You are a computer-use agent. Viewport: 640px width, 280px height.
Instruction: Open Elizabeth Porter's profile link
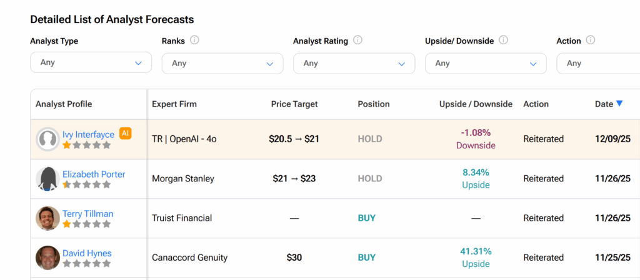coord(94,174)
